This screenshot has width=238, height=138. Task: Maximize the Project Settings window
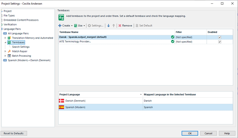point(222,3)
